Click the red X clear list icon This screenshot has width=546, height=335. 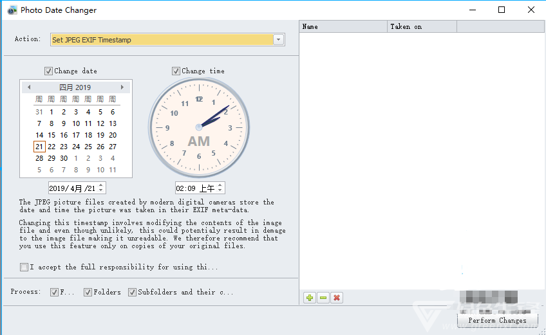(x=337, y=298)
